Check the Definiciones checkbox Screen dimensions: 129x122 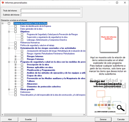[15, 92]
